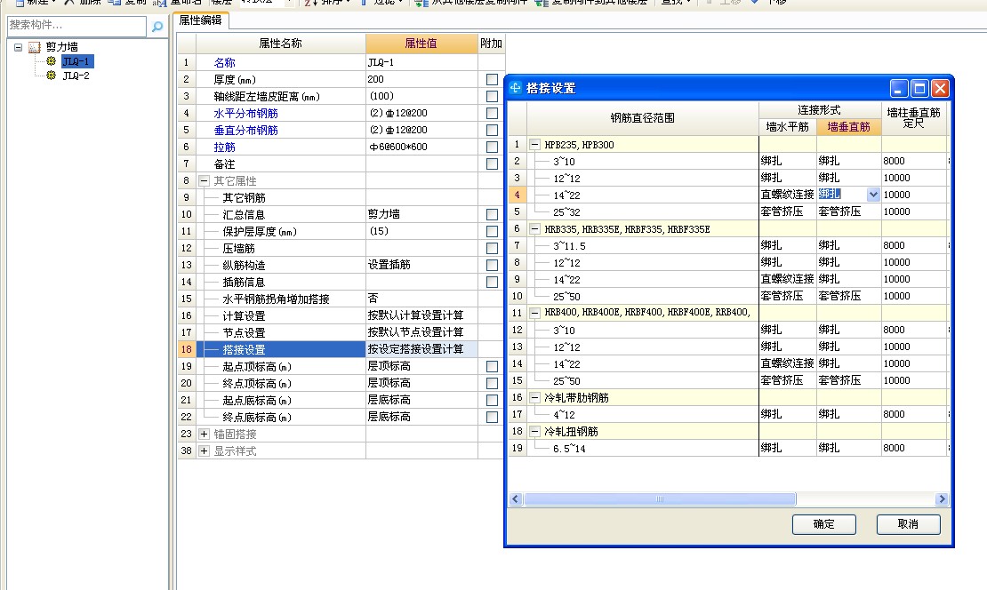This screenshot has width=987, height=590.
Task: Click the 8000 value in 6.5~14 row
Action: point(913,449)
